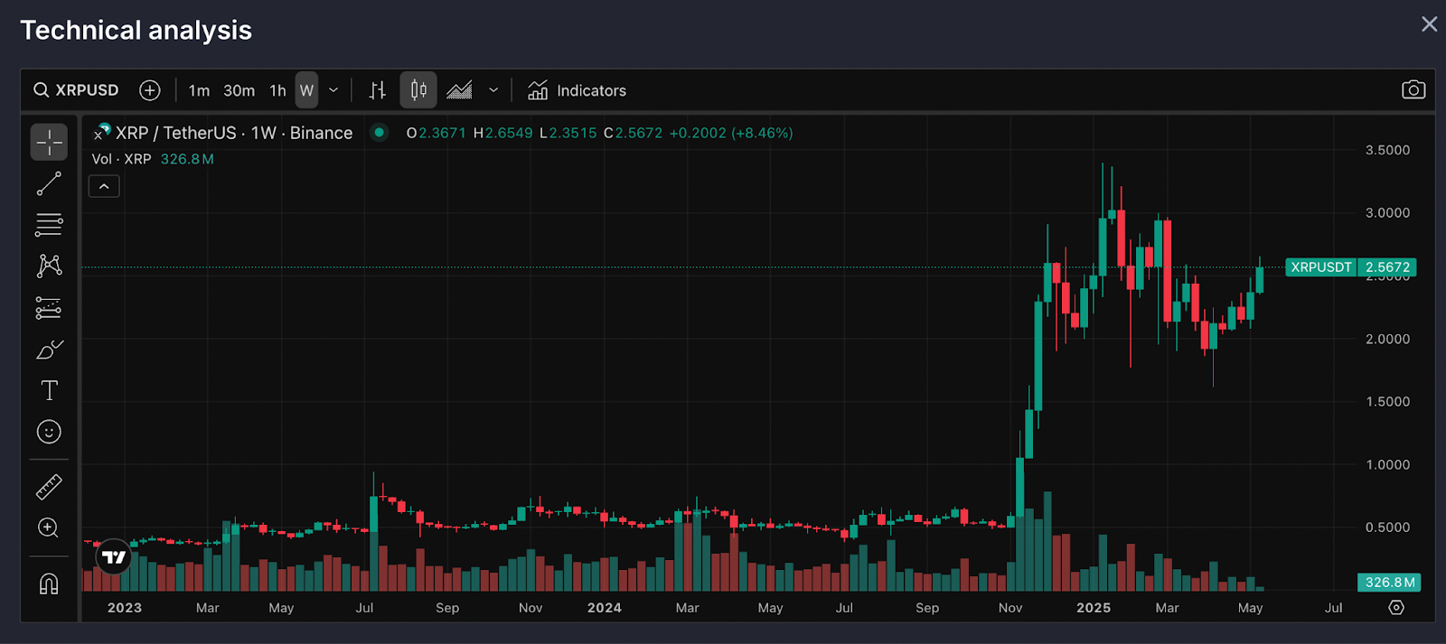Click the 2023 time axis label
This screenshot has height=644, width=1446.
[125, 608]
